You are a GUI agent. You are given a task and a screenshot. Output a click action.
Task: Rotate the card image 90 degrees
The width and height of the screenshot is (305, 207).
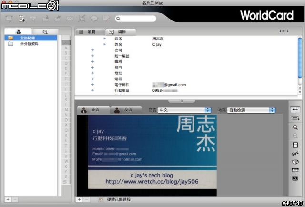click(x=295, y=153)
